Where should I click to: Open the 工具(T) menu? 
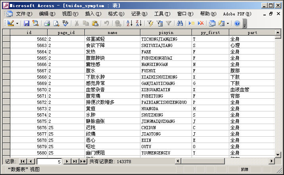coord(162,14)
